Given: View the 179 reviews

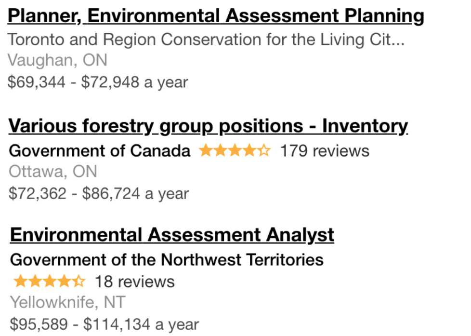Looking at the screenshot, I should [325, 151].
